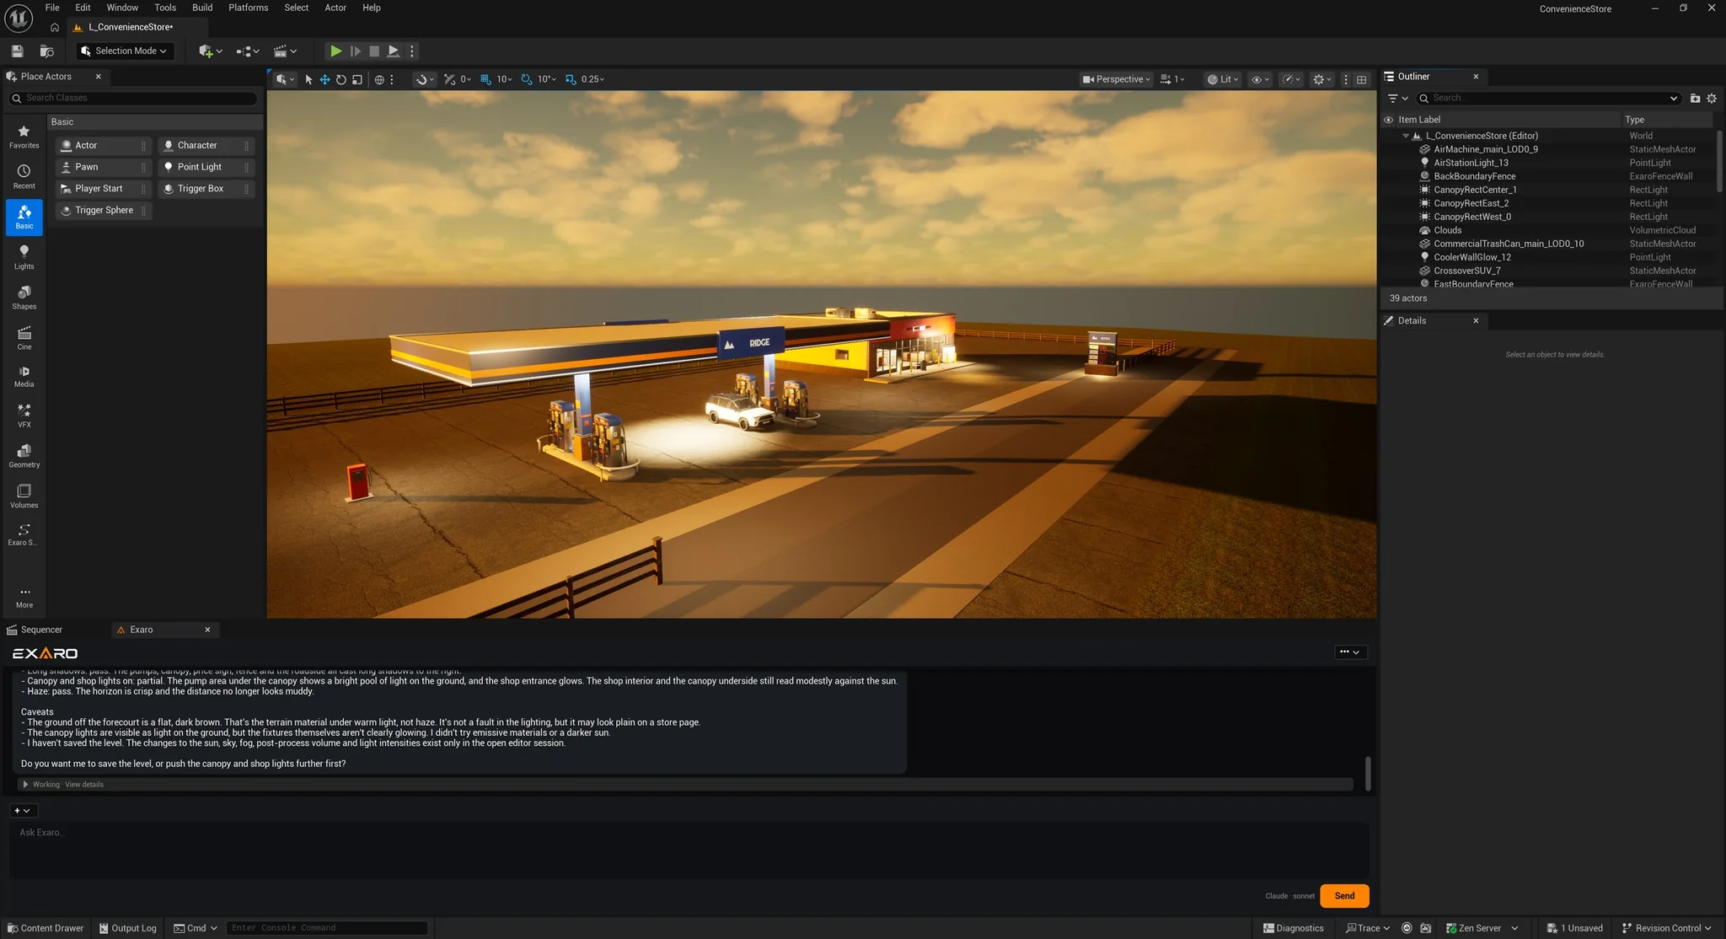
Task: Create new folder in Outliner
Action: (x=1695, y=99)
